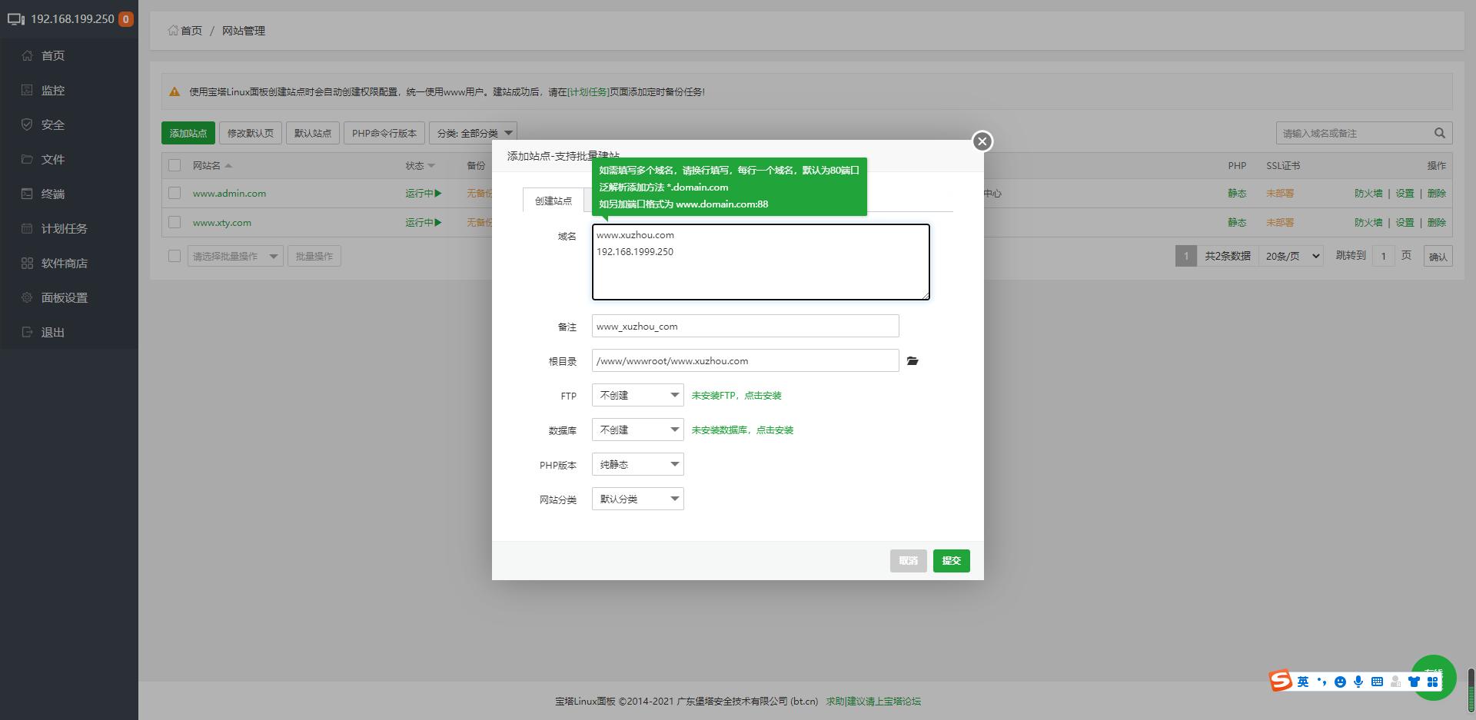Click 未安装FTP，点击安装 link
Screen dimensions: 1476x720
736,396
